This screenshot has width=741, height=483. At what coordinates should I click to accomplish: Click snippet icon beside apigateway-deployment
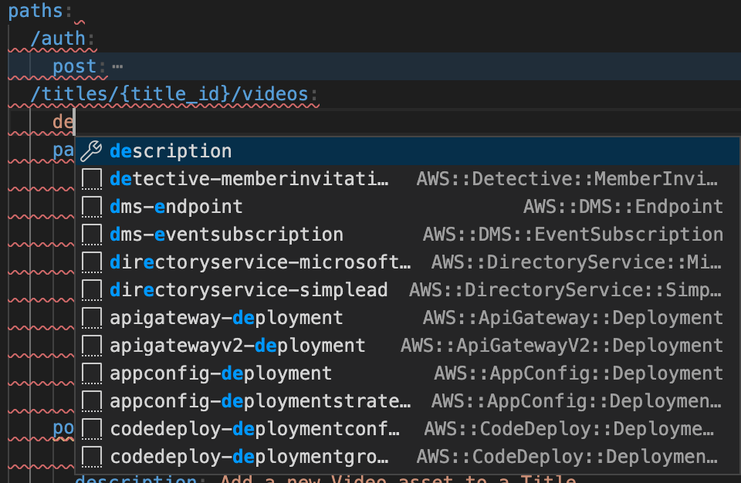click(92, 318)
